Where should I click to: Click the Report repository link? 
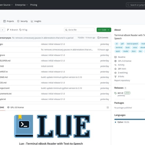122,81
